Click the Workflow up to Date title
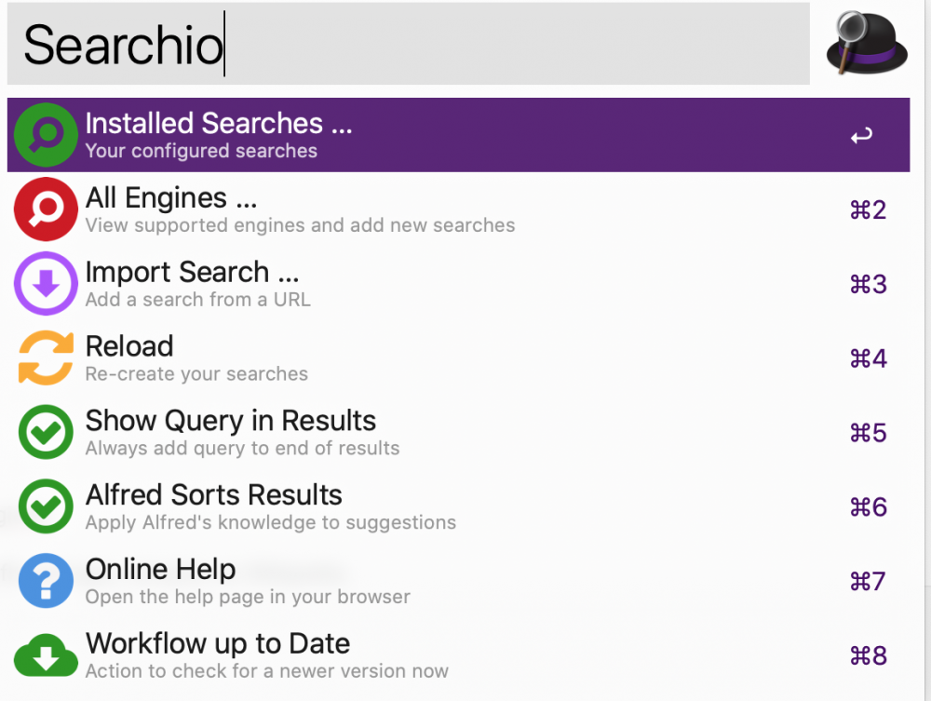 217,644
